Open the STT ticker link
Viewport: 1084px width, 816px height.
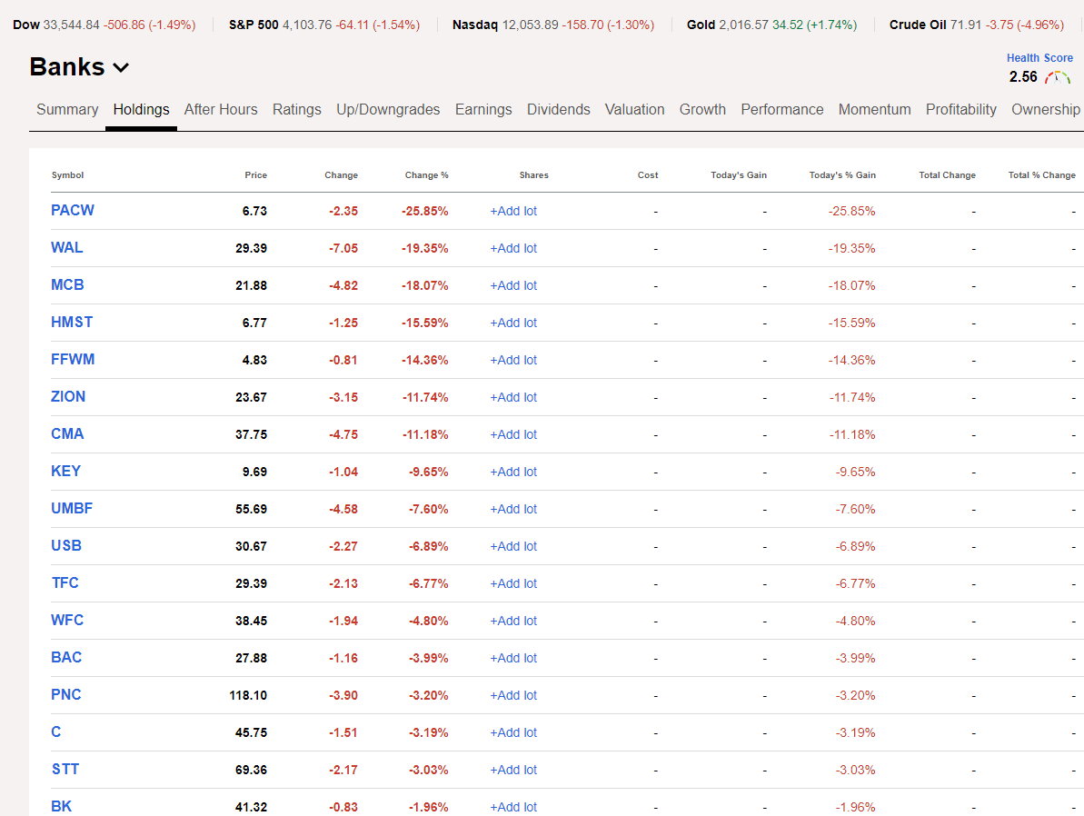(65, 771)
